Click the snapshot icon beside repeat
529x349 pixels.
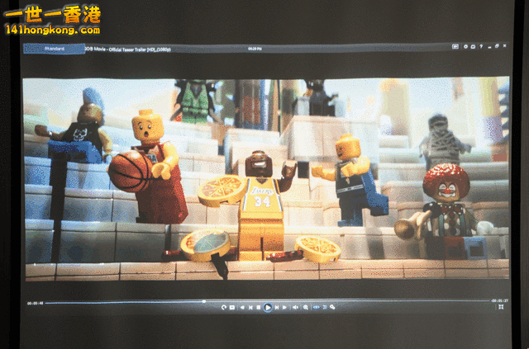click(x=232, y=307)
